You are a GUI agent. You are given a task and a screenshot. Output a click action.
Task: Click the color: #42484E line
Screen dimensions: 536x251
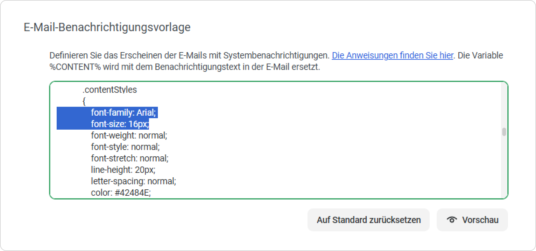coord(121,193)
